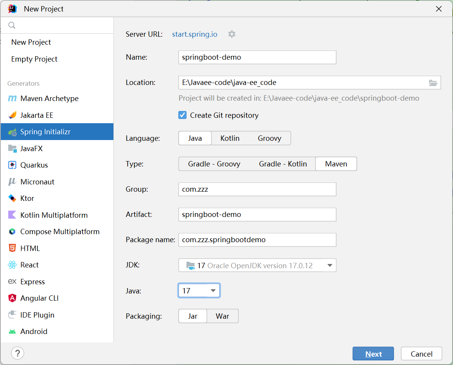Click the Kotlin Multiplatform K icon

12,215
